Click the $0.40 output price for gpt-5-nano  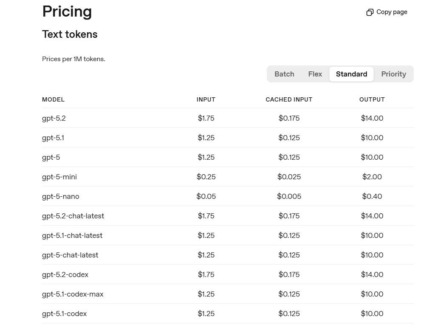pyautogui.click(x=372, y=196)
